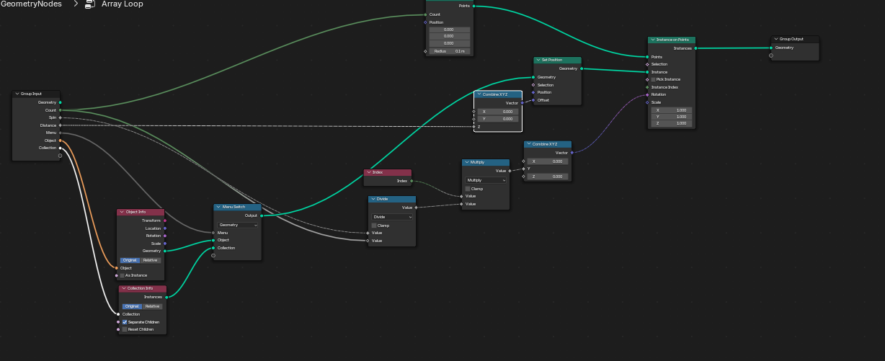Viewport: 885px width, 361px height.
Task: Click the Vector output socket of selected Combine XYZ
Action: point(522,103)
